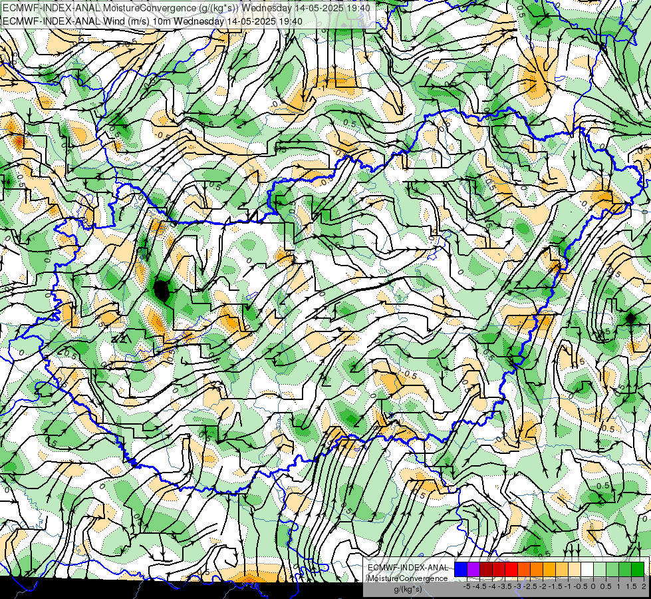Screen dimensions: 651x599
Task: Click the -4 tick label on the legend
Action: tap(492, 586)
